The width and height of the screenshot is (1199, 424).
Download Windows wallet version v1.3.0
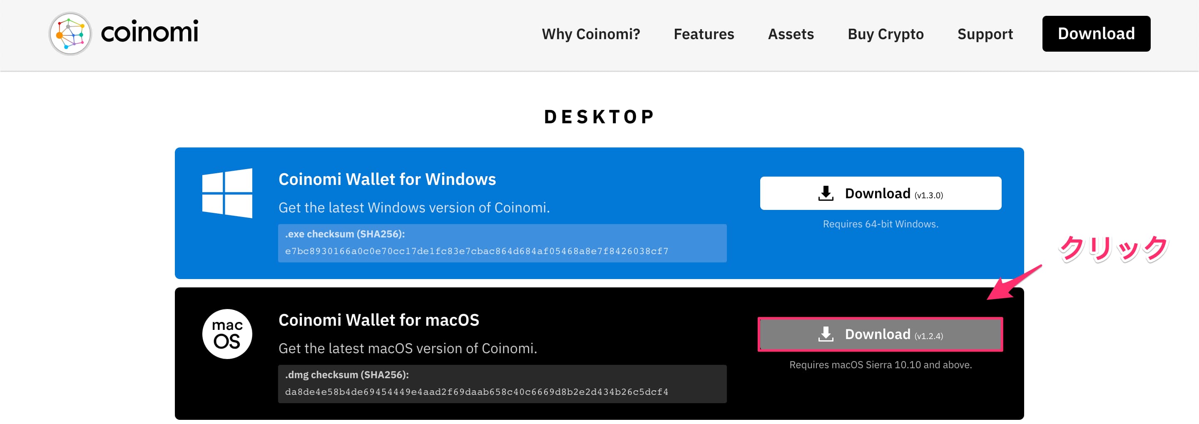881,194
